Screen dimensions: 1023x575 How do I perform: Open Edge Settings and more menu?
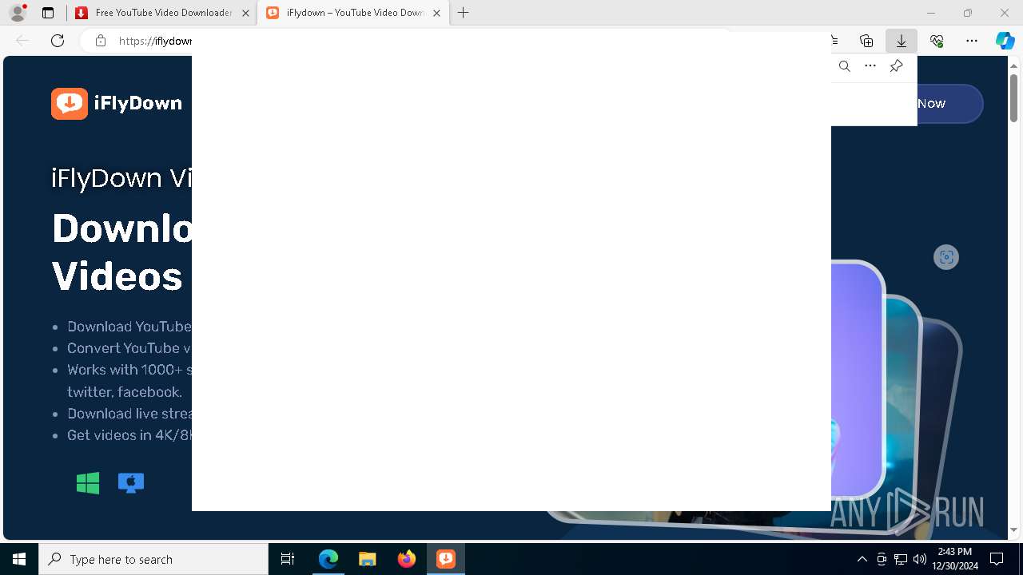coord(972,41)
